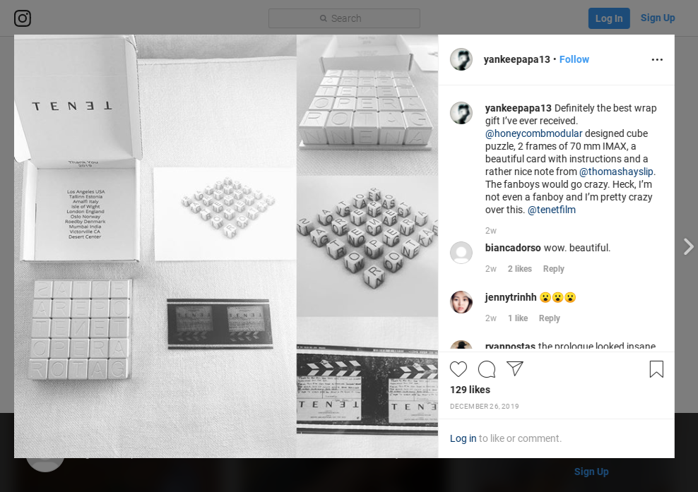The image size is (698, 492).
Task: Open the three-dot more options menu
Action: pyautogui.click(x=657, y=59)
